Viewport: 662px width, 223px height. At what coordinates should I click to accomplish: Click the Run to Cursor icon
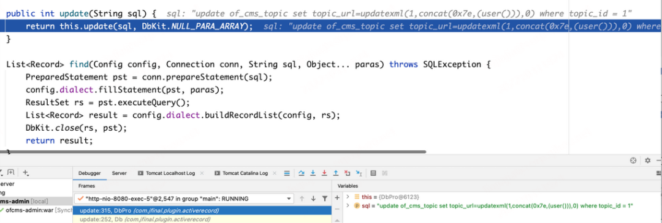(359, 173)
